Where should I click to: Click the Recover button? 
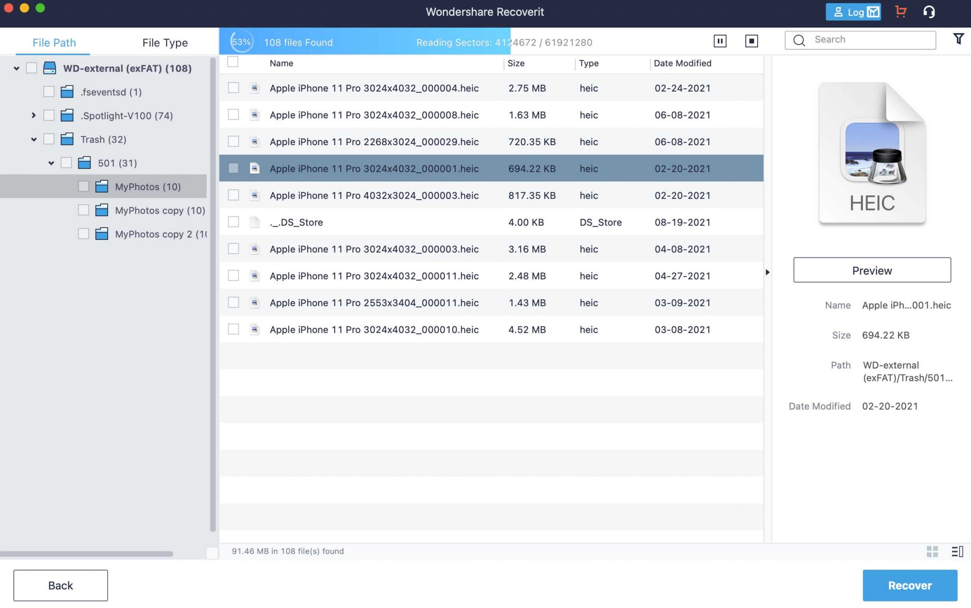910,585
